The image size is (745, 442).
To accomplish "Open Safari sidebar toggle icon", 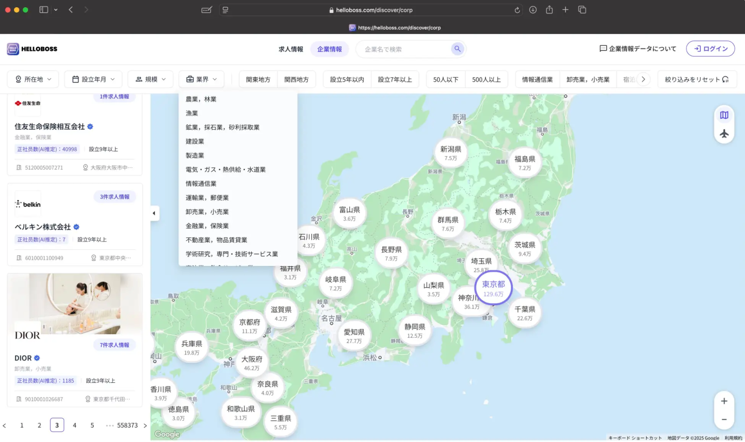I will [44, 10].
